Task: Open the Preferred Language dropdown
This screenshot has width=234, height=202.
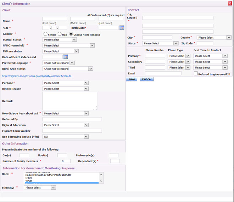Action: [x=58, y=63]
